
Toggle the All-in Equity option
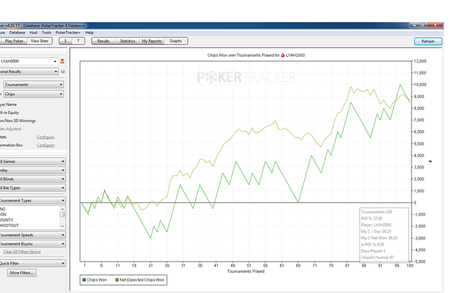[x=9, y=112]
